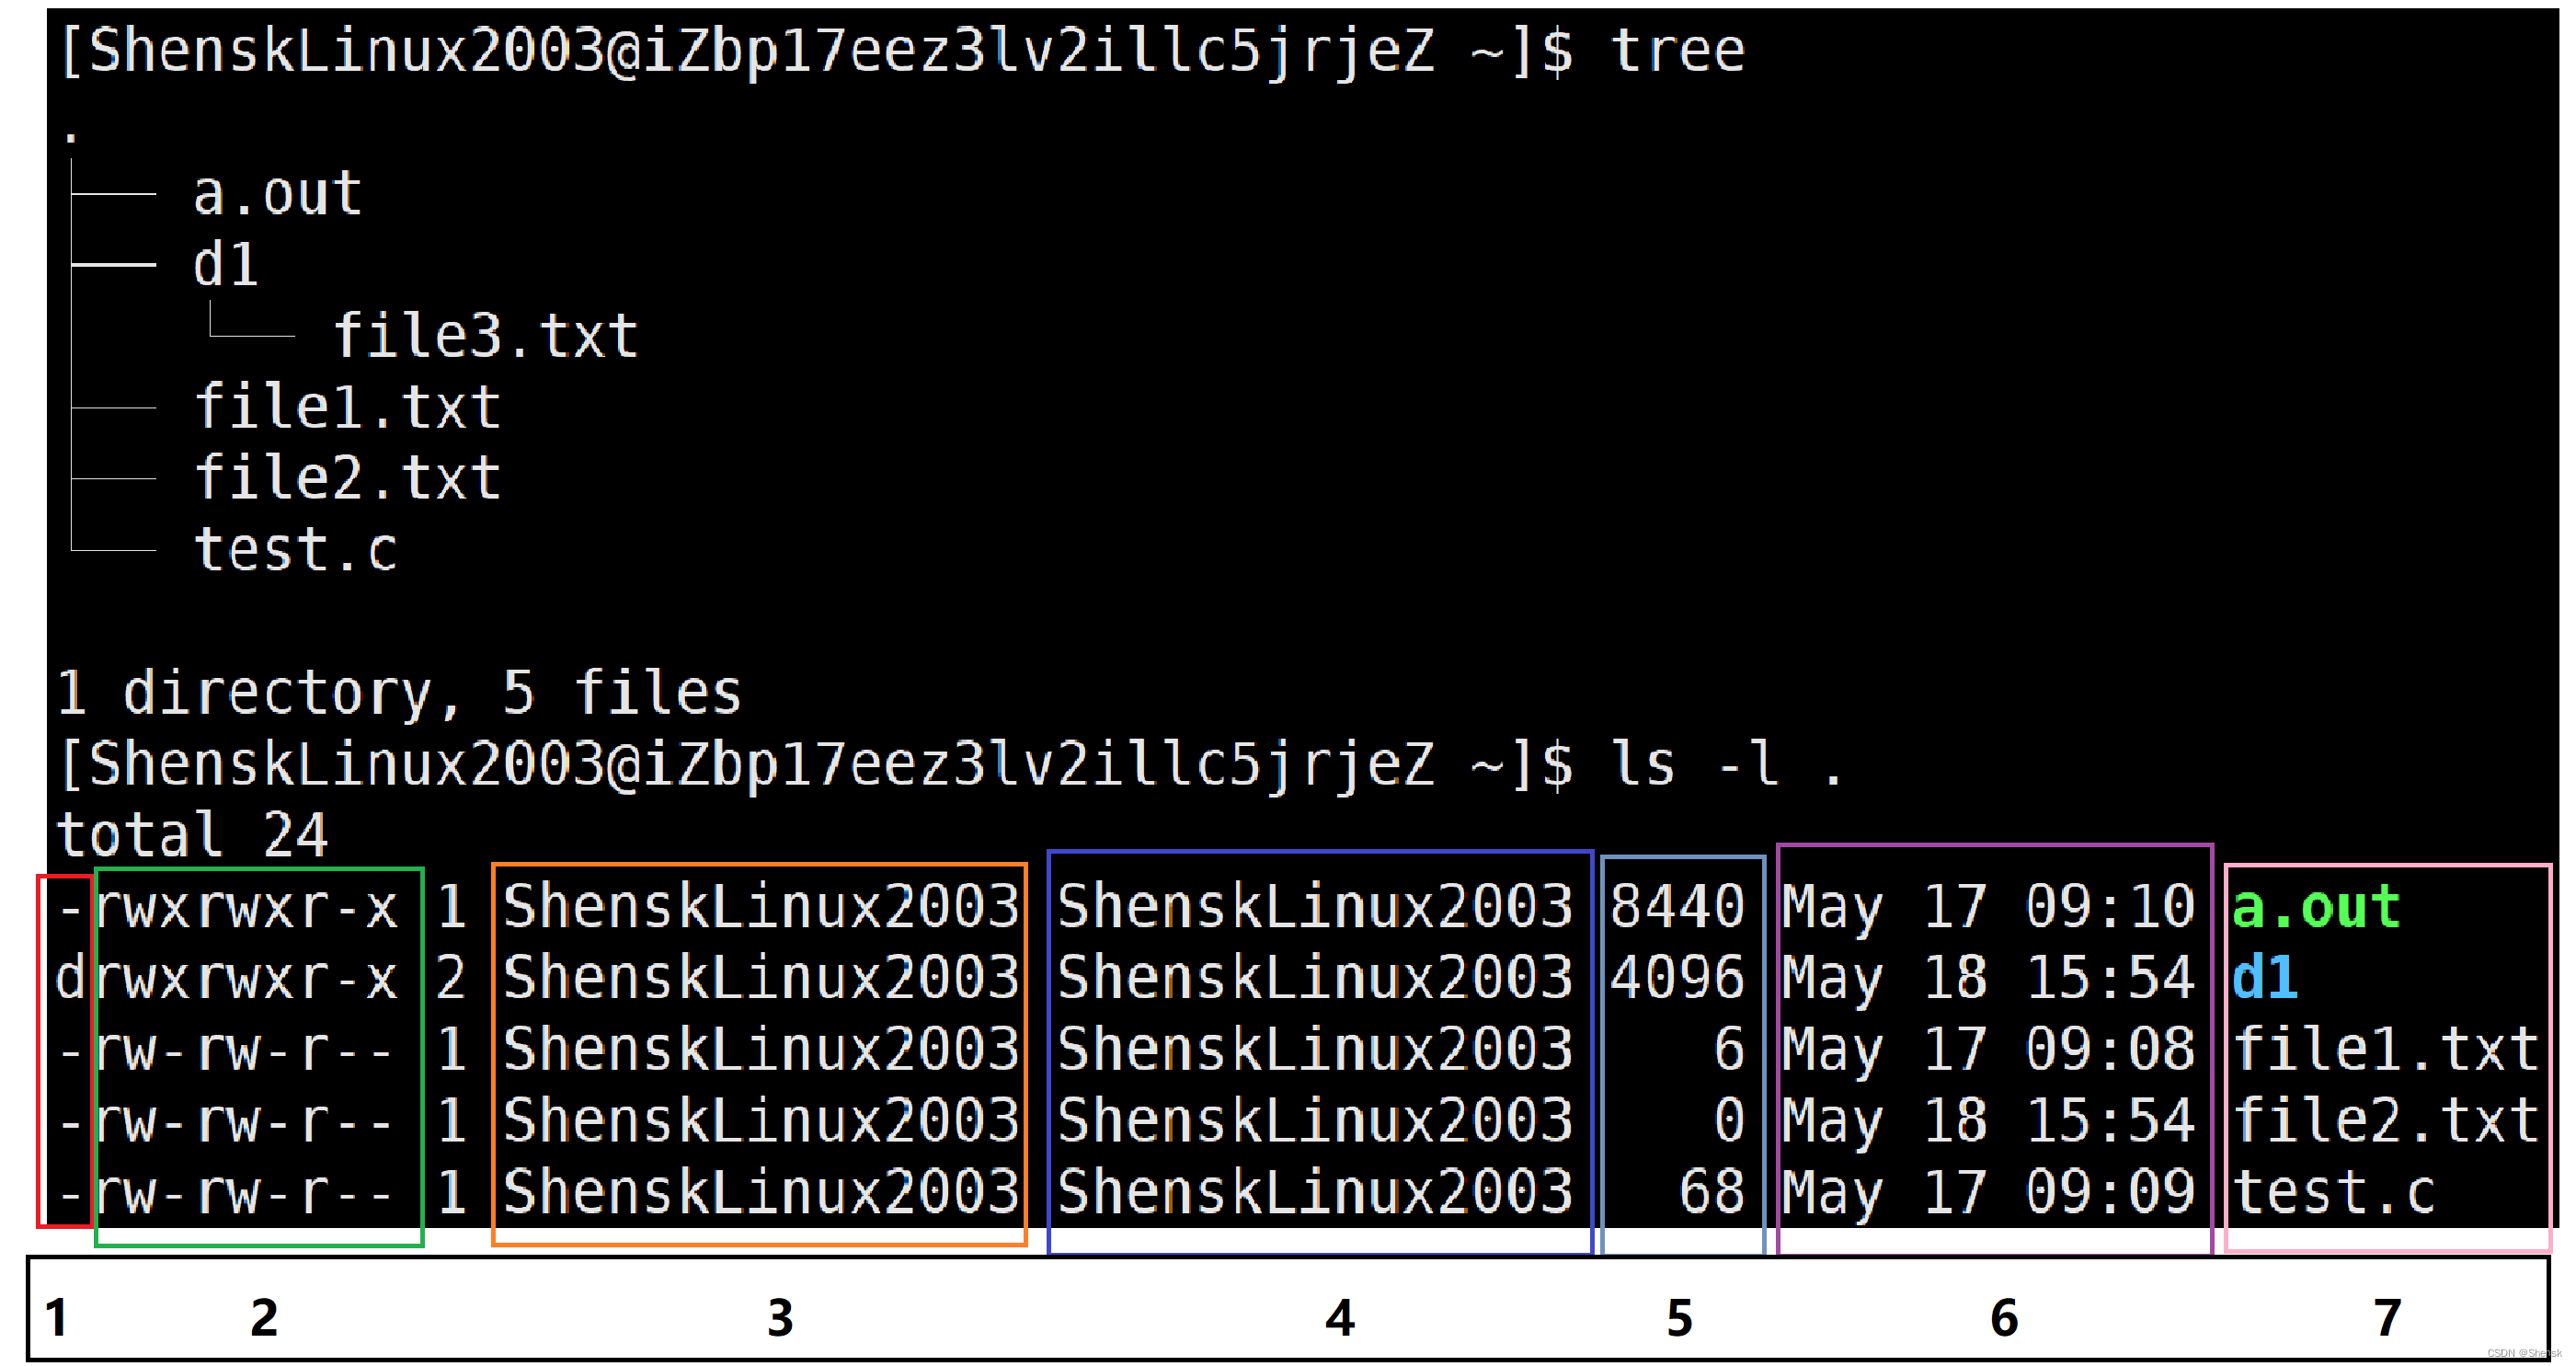2576x1366 pixels.
Task: Click permissions of file1.txt row
Action: (x=228, y=1050)
